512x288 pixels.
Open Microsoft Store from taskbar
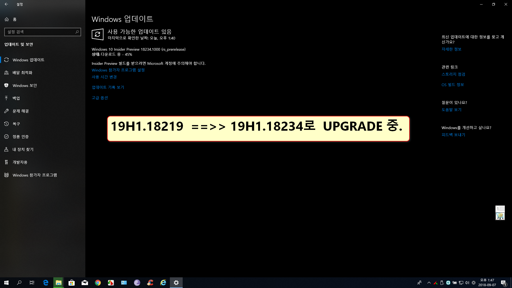click(x=71, y=283)
